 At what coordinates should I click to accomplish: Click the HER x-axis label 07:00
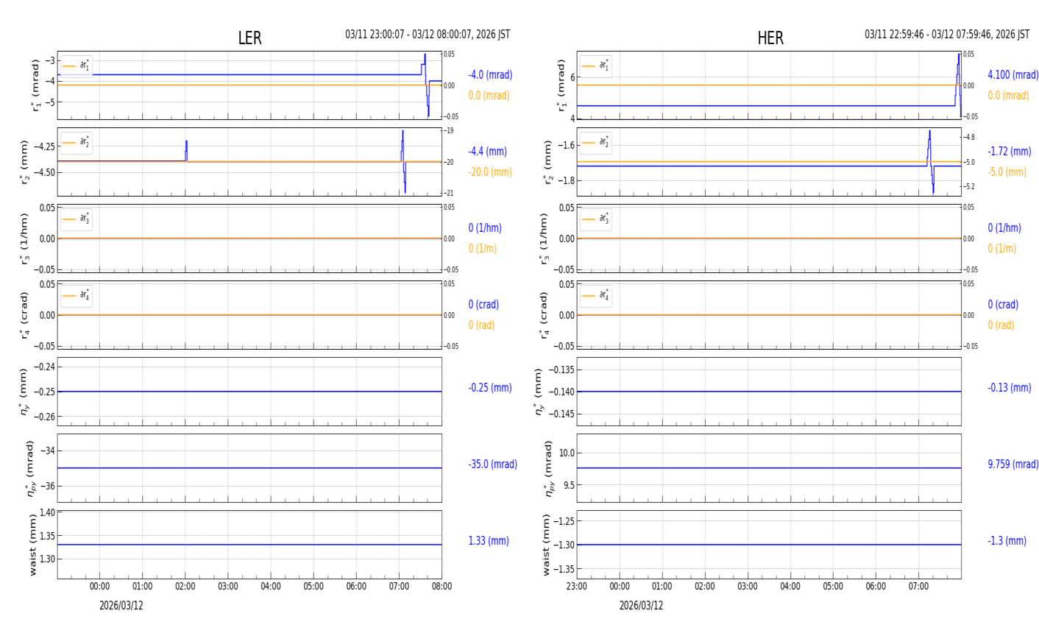click(x=918, y=587)
